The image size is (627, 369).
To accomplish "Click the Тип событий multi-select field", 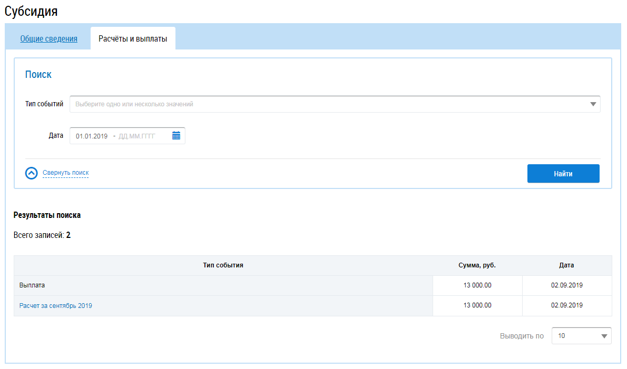I will pos(327,104).
